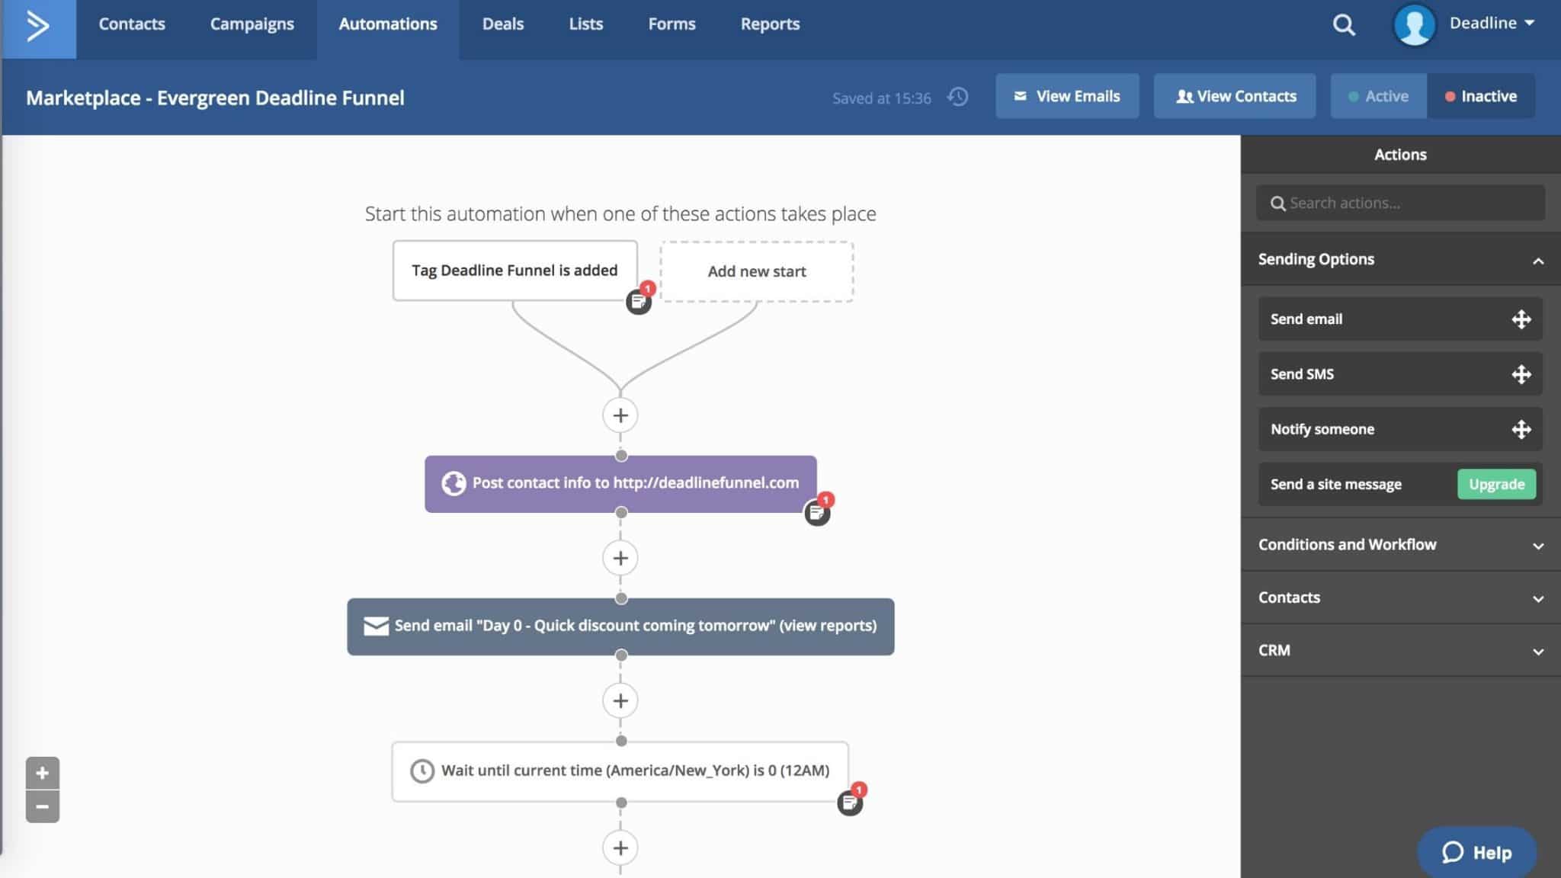Viewport: 1561px width, 878px height.
Task: Open the search magnifier in the top bar
Action: click(1343, 24)
